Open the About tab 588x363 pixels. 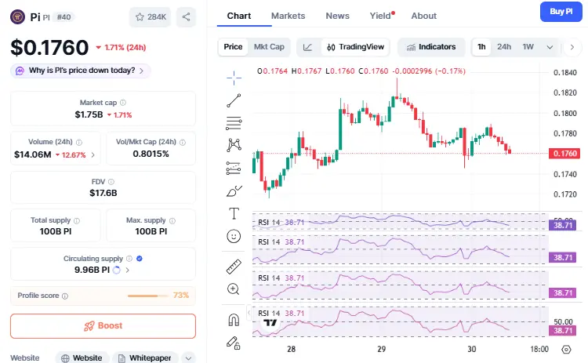tap(423, 16)
